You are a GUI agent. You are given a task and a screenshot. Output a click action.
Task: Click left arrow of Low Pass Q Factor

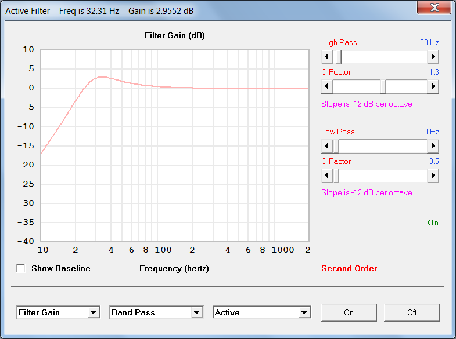327,176
